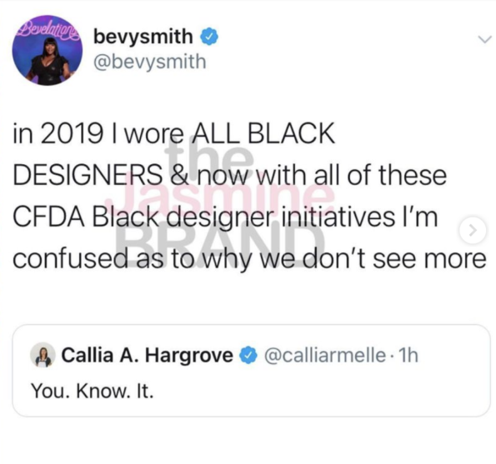Image resolution: width=496 pixels, height=464 pixels.
Task: Select the bevysmith display name
Action: (x=143, y=37)
